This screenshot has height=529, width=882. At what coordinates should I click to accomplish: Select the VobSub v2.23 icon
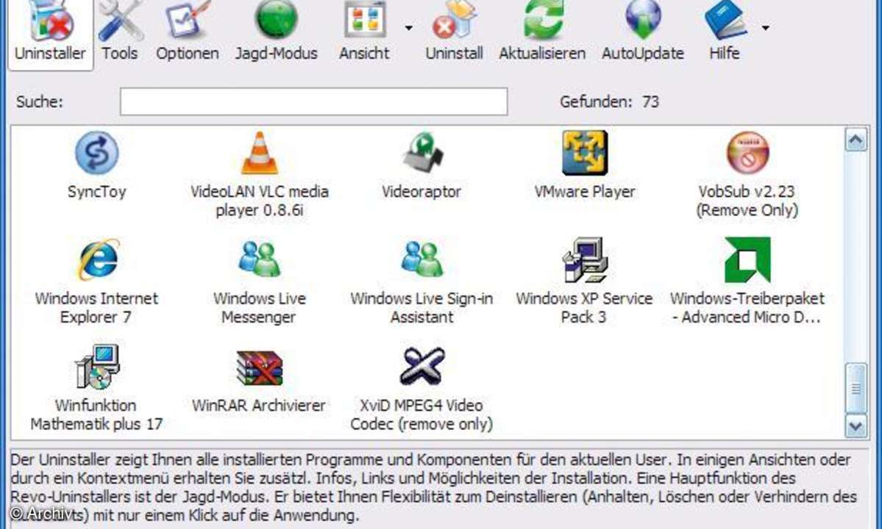click(x=747, y=153)
